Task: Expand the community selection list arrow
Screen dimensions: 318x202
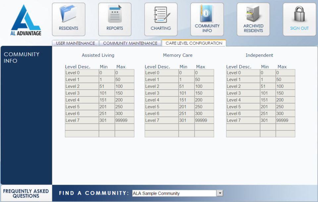Action: pos(220,193)
